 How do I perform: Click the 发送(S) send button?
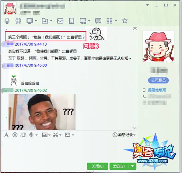pyautogui.click(x=119, y=166)
